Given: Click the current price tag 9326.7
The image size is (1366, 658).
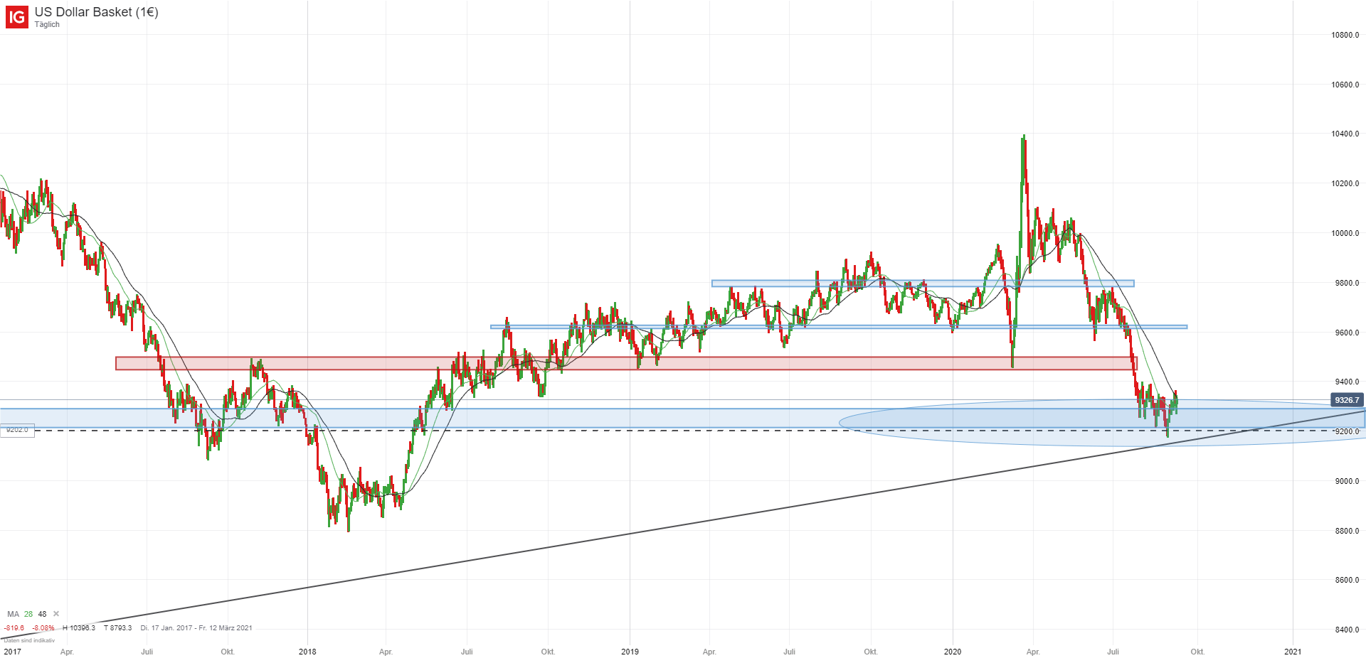Looking at the screenshot, I should click(x=1346, y=400).
